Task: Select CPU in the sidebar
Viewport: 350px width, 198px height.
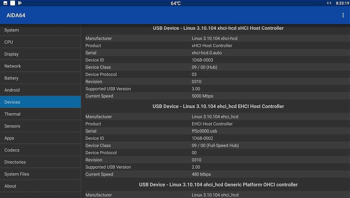Action: point(40,42)
